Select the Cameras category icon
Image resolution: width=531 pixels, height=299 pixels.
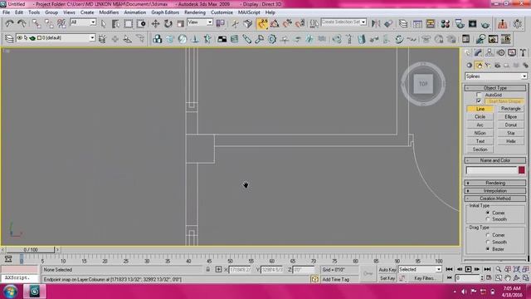497,65
